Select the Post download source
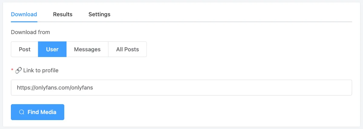Image resolution: width=363 pixels, height=129 pixels. point(25,49)
